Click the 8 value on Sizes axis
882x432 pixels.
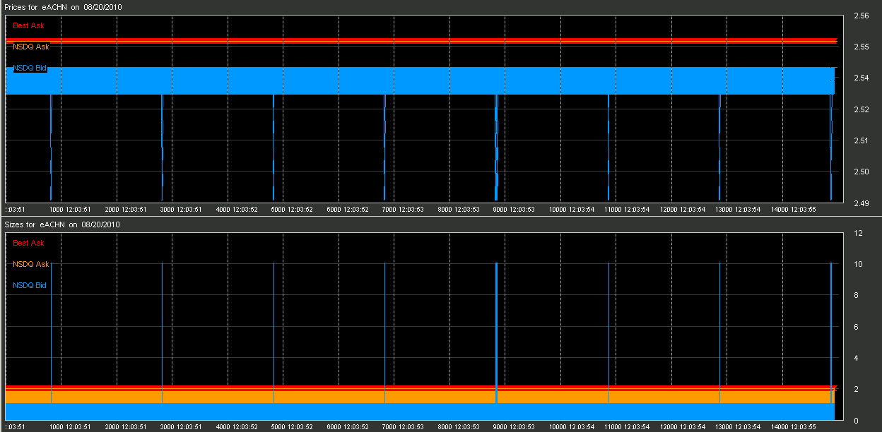[855, 296]
